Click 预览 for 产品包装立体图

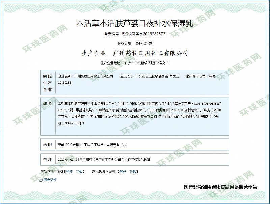coord(123,172)
